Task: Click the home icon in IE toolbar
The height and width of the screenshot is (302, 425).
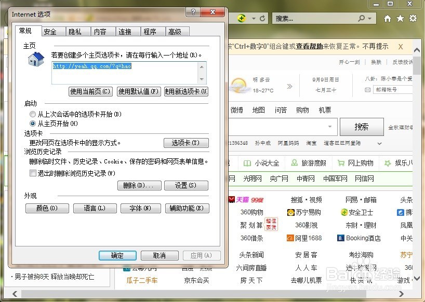Action: [x=388, y=18]
